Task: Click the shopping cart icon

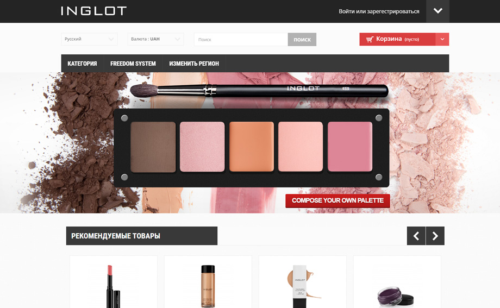Action: click(x=370, y=39)
